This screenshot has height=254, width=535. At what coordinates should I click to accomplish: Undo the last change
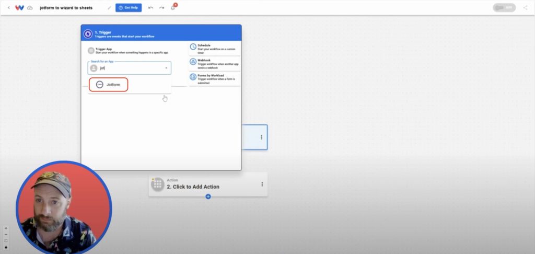click(x=150, y=8)
